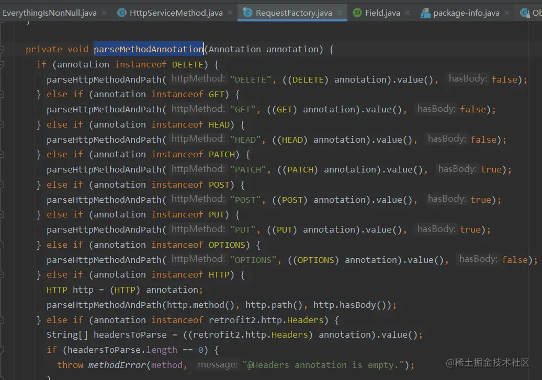The width and height of the screenshot is (542, 380).
Task: Click the 'methodError' call
Action: [117, 365]
